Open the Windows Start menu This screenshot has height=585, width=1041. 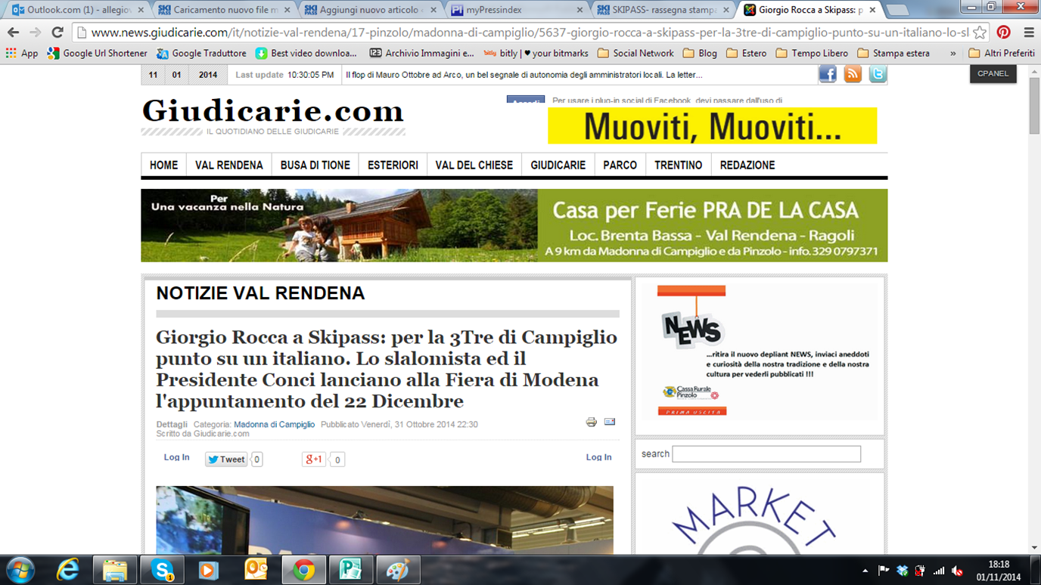pos(20,570)
